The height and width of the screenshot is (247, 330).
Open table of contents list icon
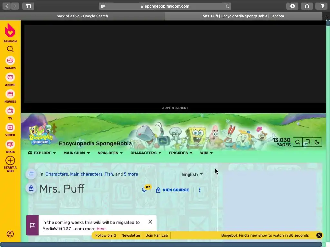coord(31,174)
